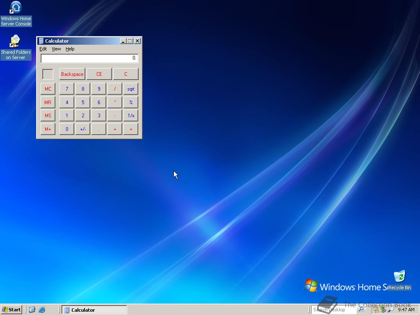Screen dimensions: 420x315
Task: Launch Internet Explorer from quick launch
Action: pyautogui.click(x=42, y=310)
